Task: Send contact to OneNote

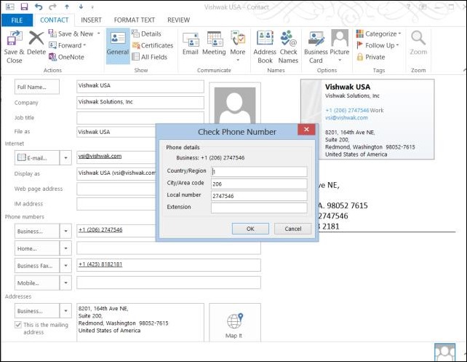Action: [66, 57]
